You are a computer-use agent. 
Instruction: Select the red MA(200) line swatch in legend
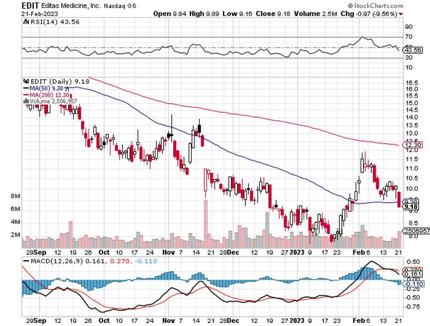26,95
